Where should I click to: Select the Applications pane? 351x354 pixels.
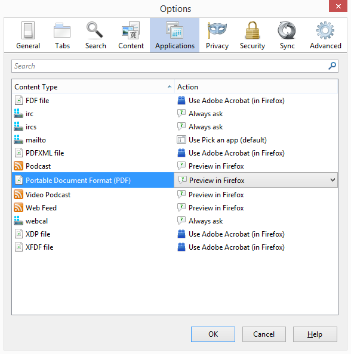pos(174,35)
